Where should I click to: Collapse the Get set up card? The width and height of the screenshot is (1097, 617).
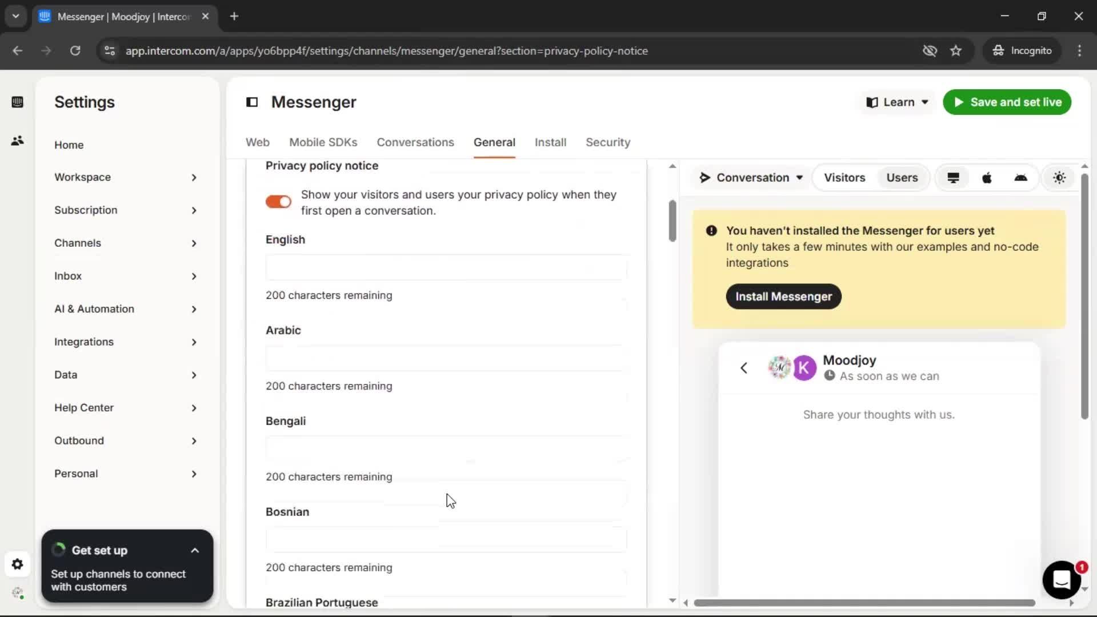195,551
